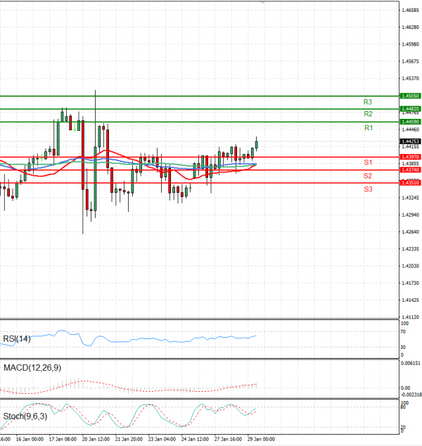The image size is (422, 446).
Task: Click the 17 Jan 08:00 time label
Action: coord(63,439)
